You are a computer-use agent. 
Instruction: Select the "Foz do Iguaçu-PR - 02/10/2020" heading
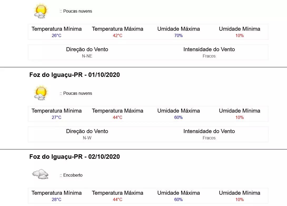(75, 157)
